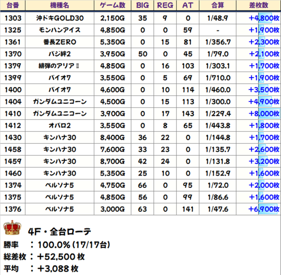Click the モンハンアイス model name
The width and height of the screenshot is (281, 275).
60,30
